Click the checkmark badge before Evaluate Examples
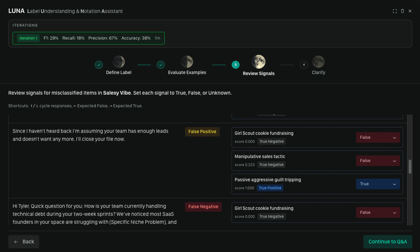Viewport: 420px width, 252px height. click(x=161, y=65)
